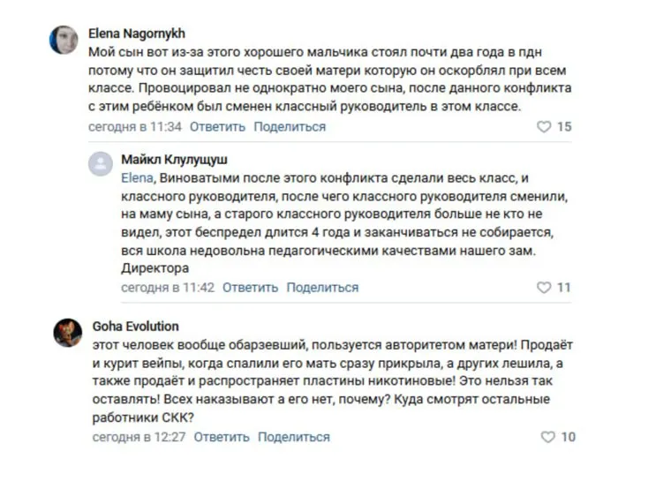Viewport: 671px width, 481px height.
Task: Reply to Майкл Клулущуш with Ответить
Action: 250,288
